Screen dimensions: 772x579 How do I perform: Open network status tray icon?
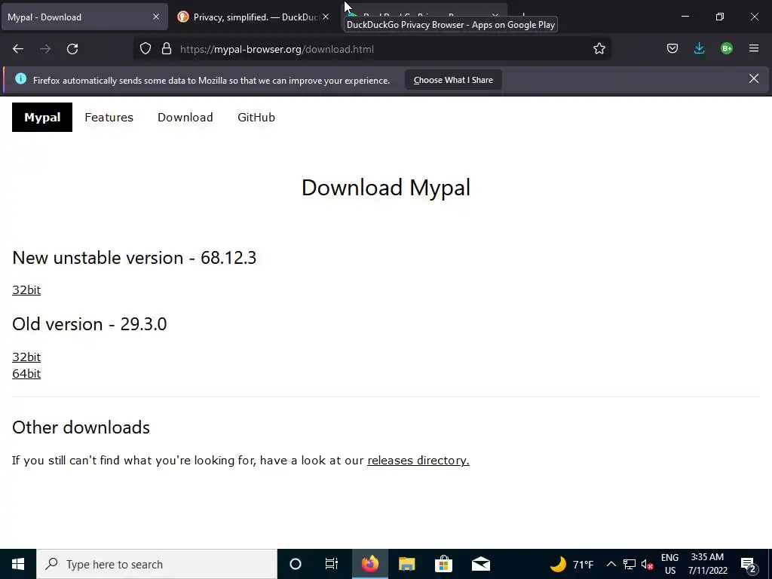click(x=630, y=564)
